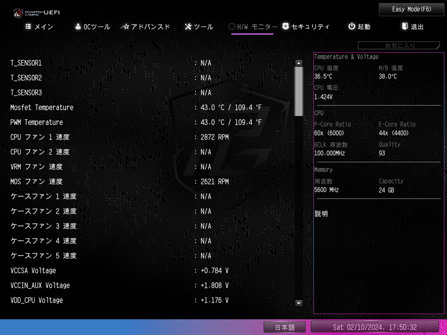Go to the ツール tab
The width and height of the screenshot is (447, 335).
(x=199, y=27)
